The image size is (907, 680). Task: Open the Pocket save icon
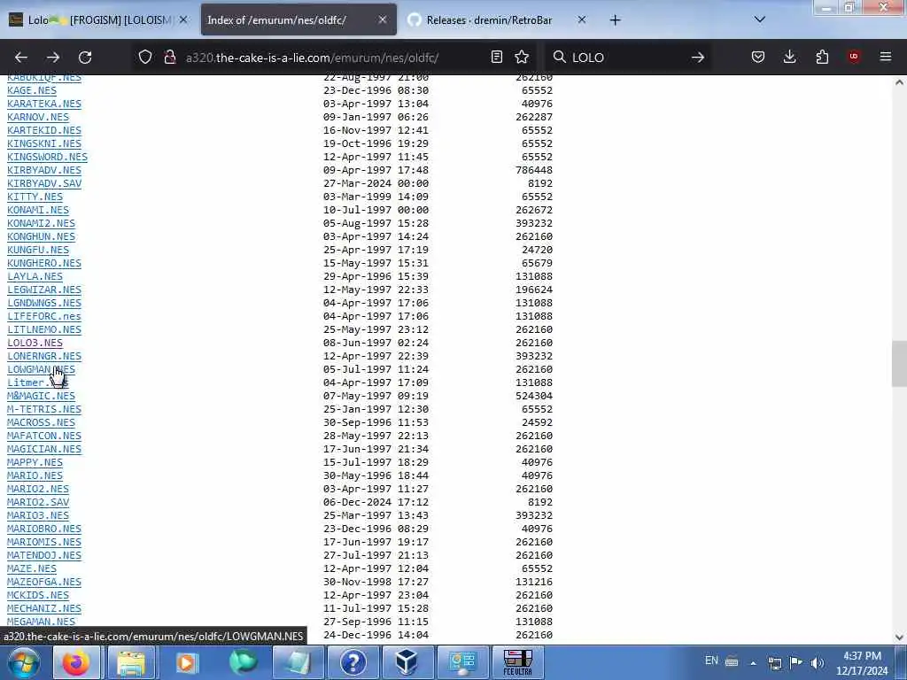tap(758, 57)
